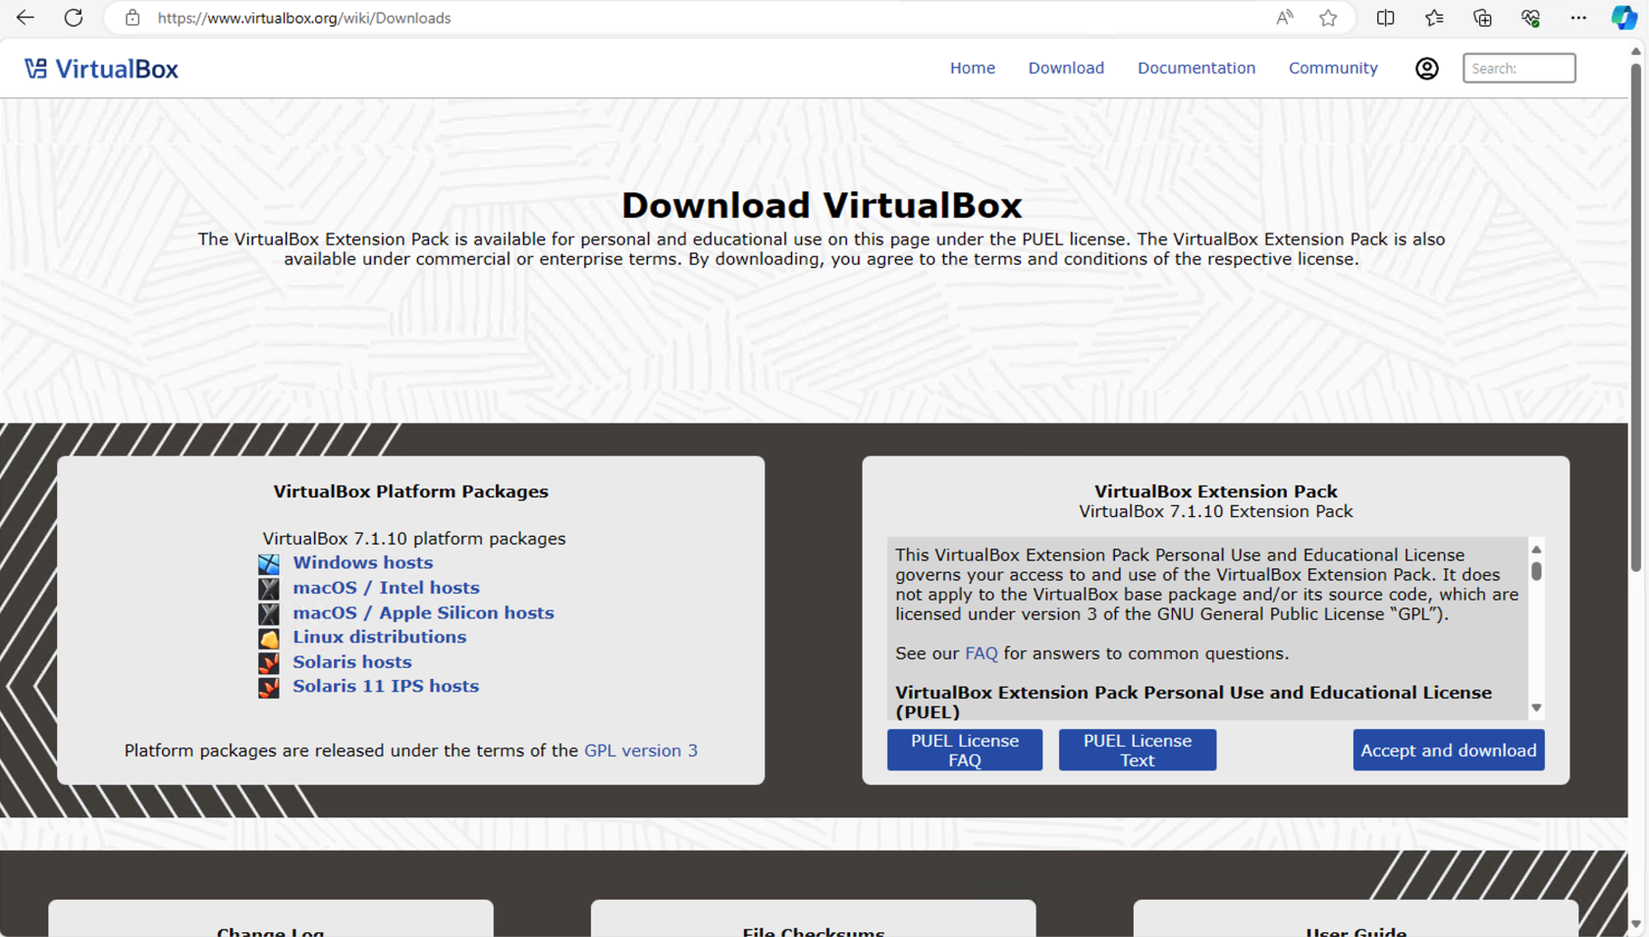Click the Download VirtualBox heading
Image resolution: width=1649 pixels, height=937 pixels.
click(x=822, y=205)
